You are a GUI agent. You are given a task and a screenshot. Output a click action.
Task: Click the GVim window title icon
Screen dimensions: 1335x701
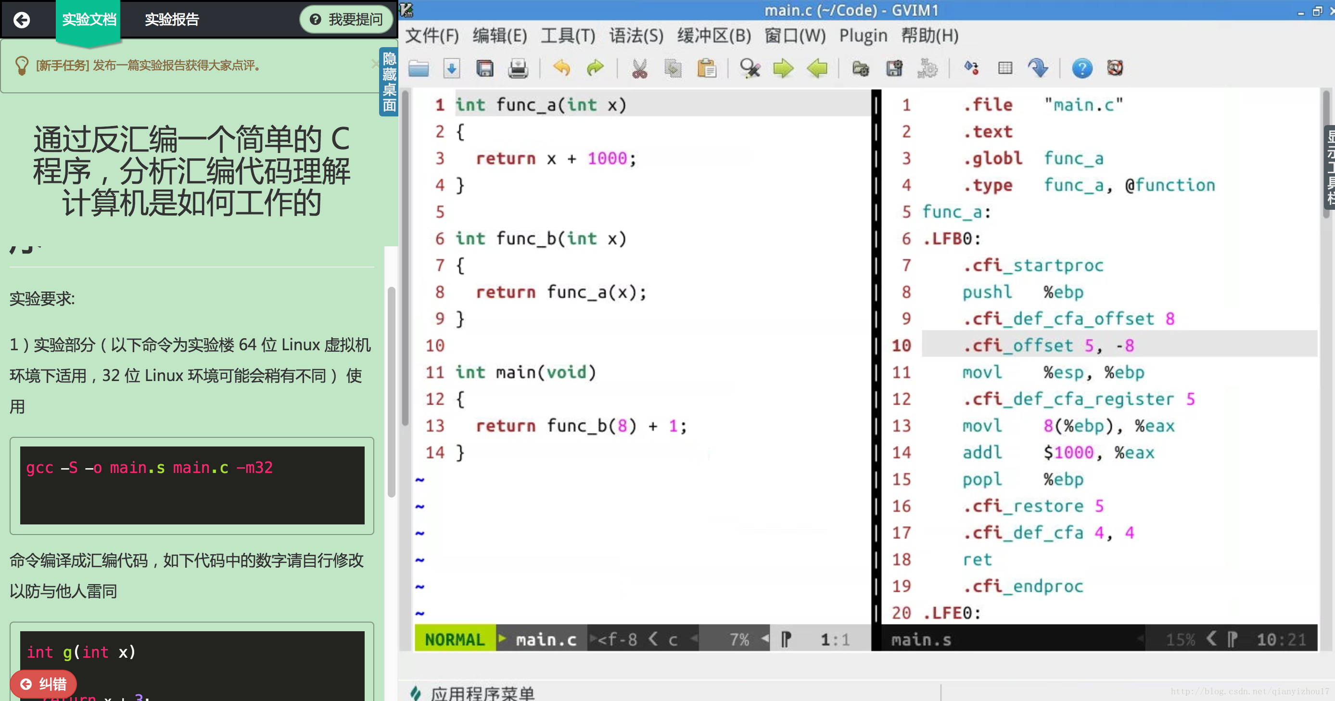[x=407, y=10]
